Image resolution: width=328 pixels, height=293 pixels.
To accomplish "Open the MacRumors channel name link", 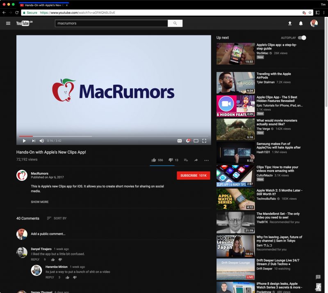I will pos(39,173).
